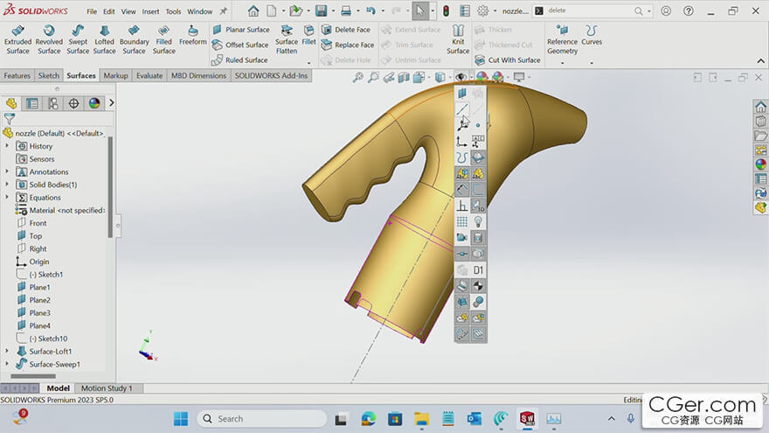Click the Boundary Surface tool
This screenshot has width=769, height=433.
[x=134, y=40]
